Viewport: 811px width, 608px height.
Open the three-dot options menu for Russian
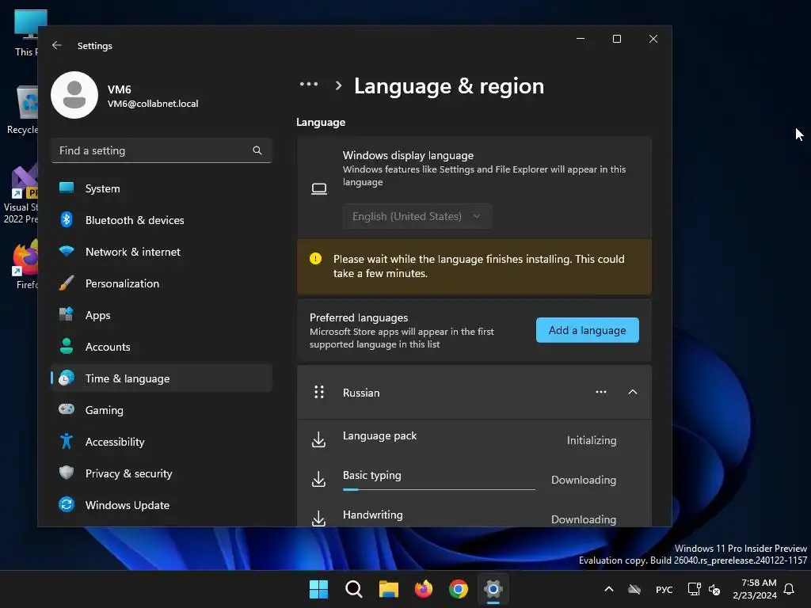601,393
